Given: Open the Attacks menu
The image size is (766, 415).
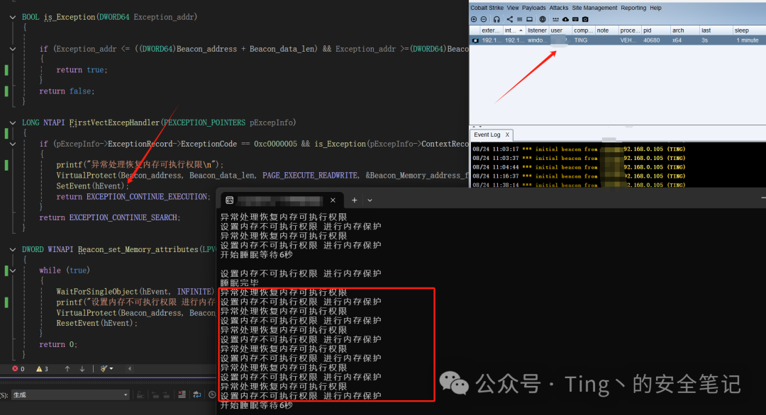Looking at the screenshot, I should [558, 8].
